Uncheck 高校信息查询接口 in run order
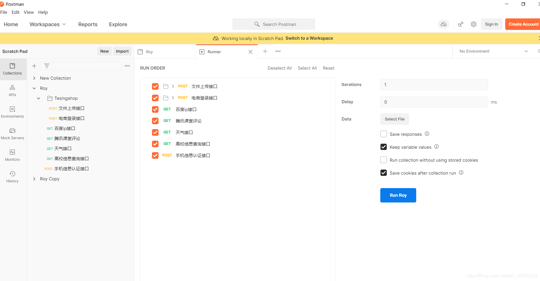540x281 pixels. (x=155, y=144)
